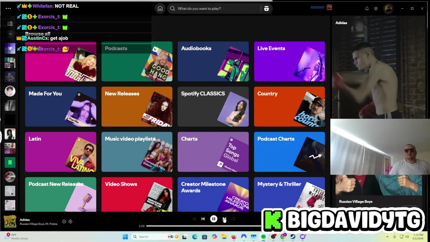430x242 pixels.
Task: Skip to previous track
Action: [x=203, y=219]
